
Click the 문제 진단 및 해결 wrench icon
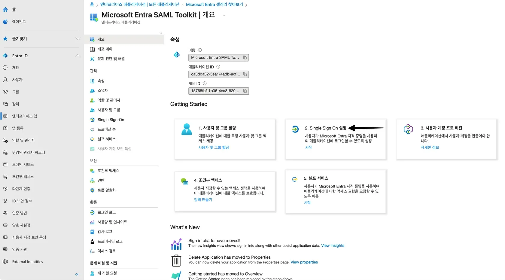pyautogui.click(x=92, y=59)
